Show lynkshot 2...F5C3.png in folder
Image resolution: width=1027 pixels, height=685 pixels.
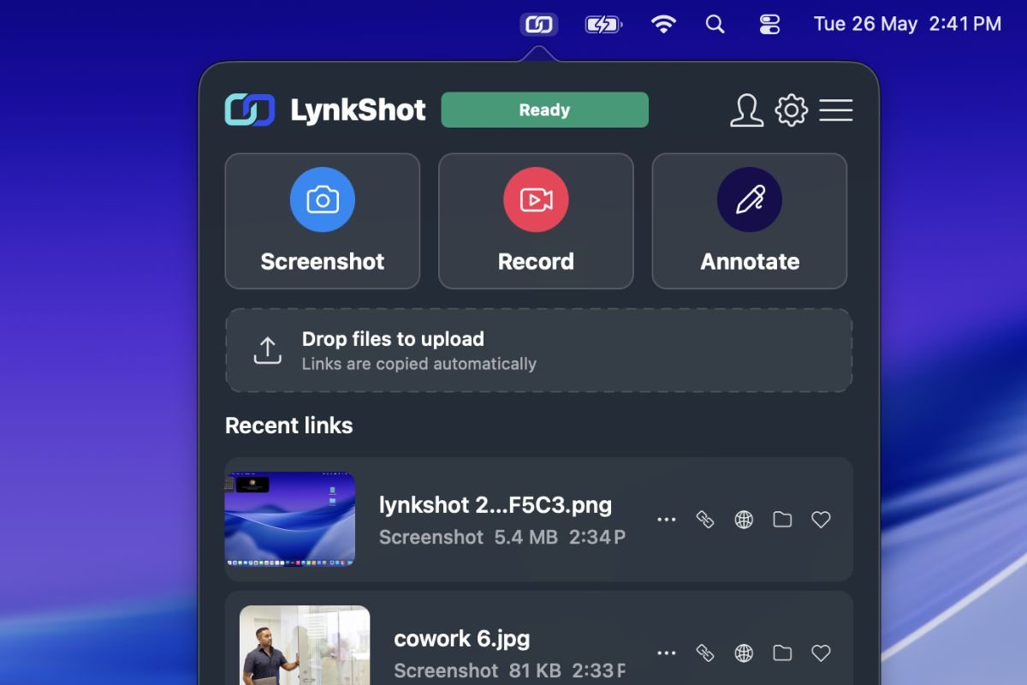(x=782, y=520)
